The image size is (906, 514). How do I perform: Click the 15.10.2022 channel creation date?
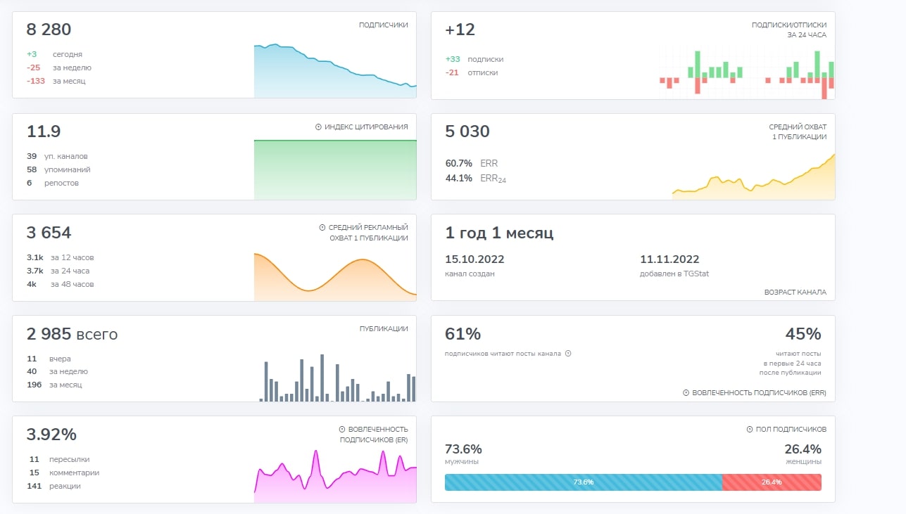474,259
